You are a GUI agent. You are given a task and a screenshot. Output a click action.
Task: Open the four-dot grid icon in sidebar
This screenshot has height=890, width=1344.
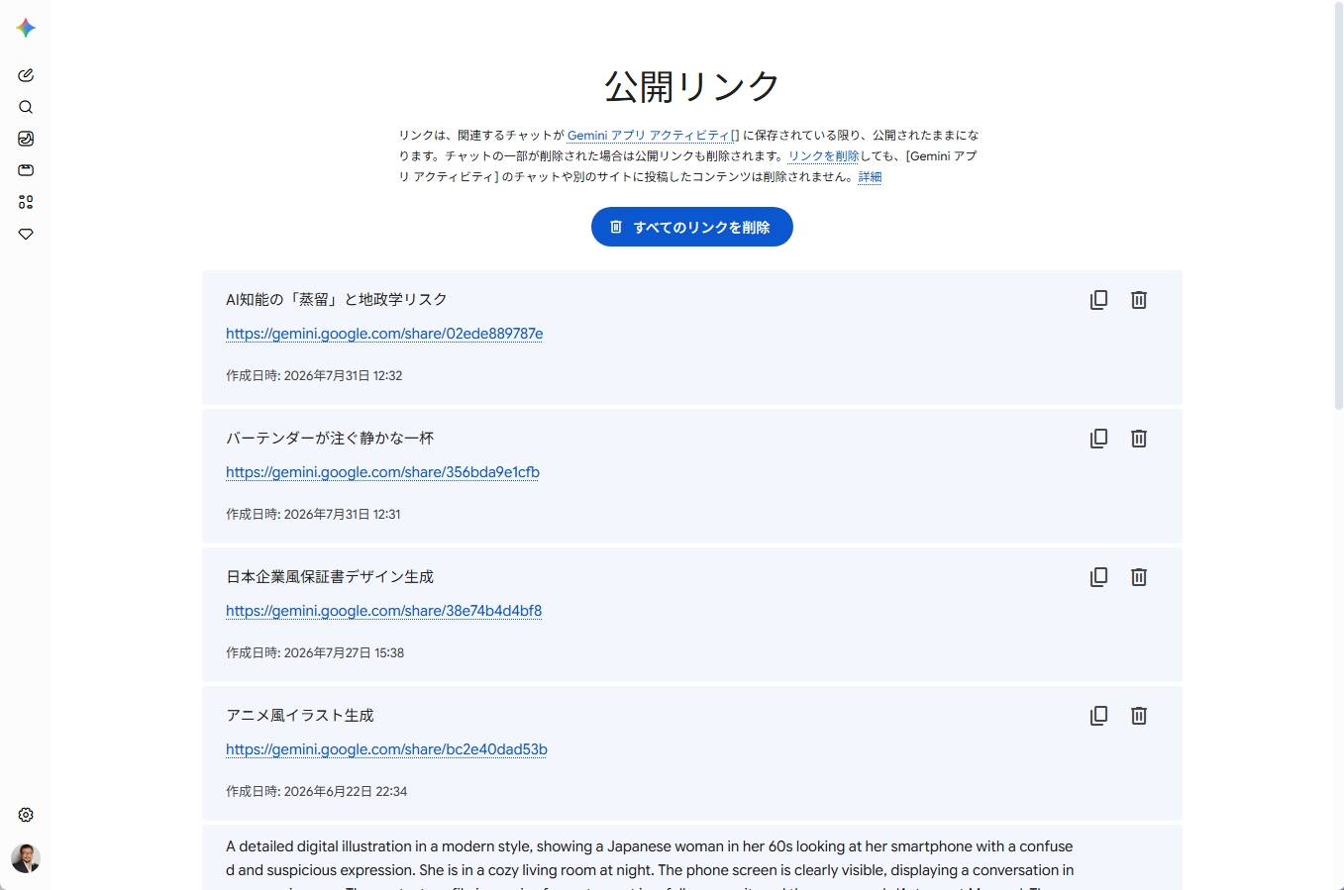click(x=26, y=202)
